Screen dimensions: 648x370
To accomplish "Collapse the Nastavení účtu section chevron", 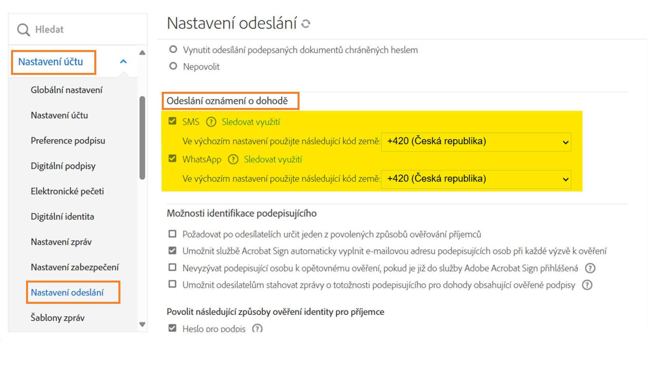I will click(124, 61).
